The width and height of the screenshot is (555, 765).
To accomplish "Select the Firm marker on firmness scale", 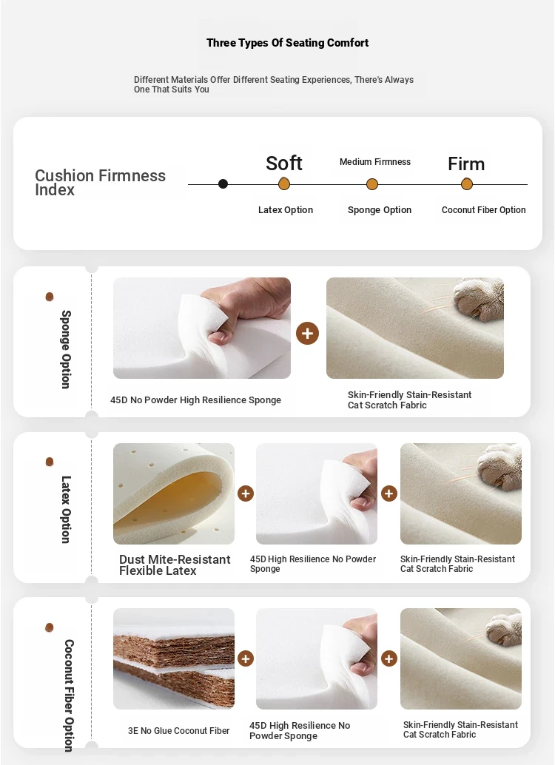I will (467, 184).
